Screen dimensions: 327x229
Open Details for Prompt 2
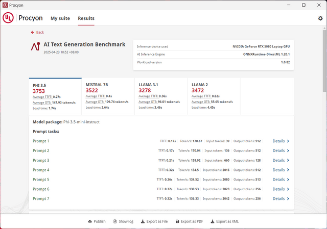coord(281,150)
